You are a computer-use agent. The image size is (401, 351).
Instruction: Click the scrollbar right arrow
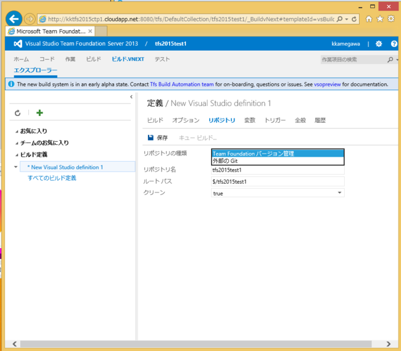[x=388, y=343]
